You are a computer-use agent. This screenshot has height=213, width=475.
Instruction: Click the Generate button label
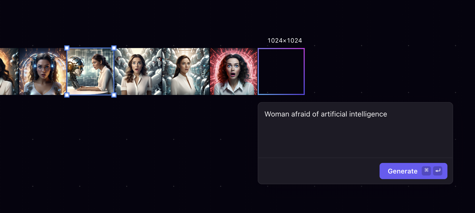(x=403, y=171)
